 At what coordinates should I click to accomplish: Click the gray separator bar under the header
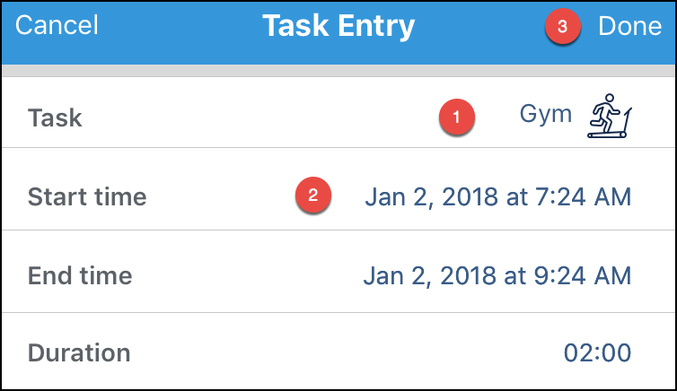pos(338,71)
